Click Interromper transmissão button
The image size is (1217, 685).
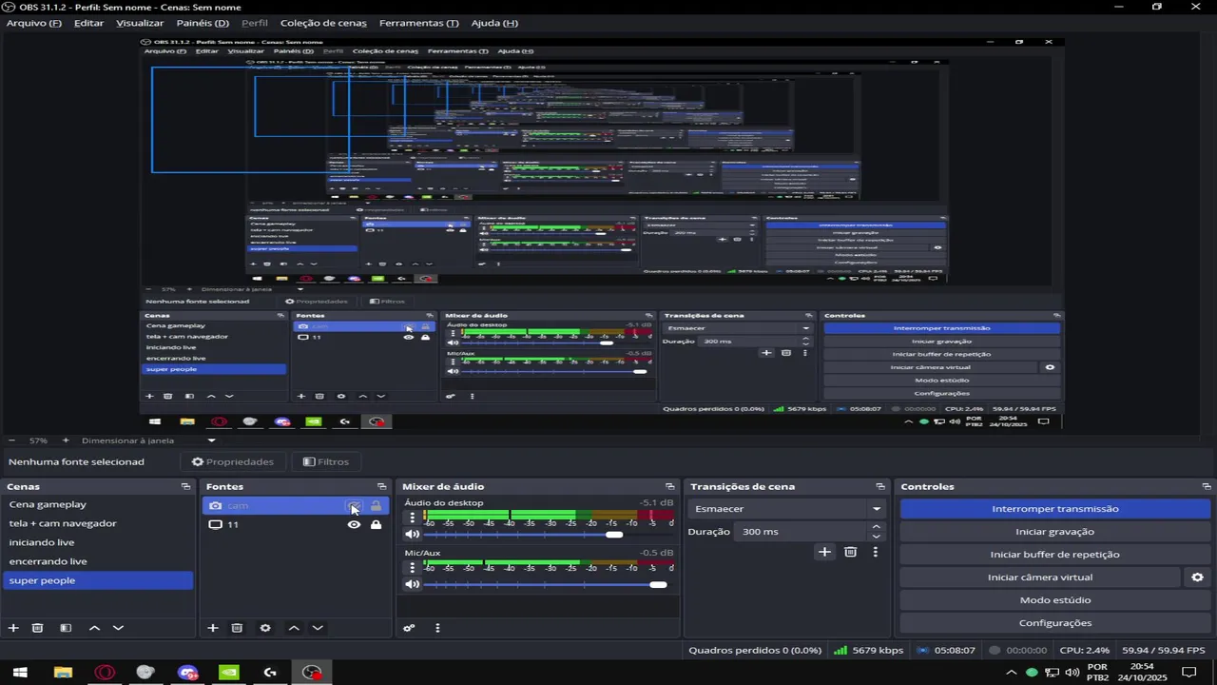coord(1054,509)
